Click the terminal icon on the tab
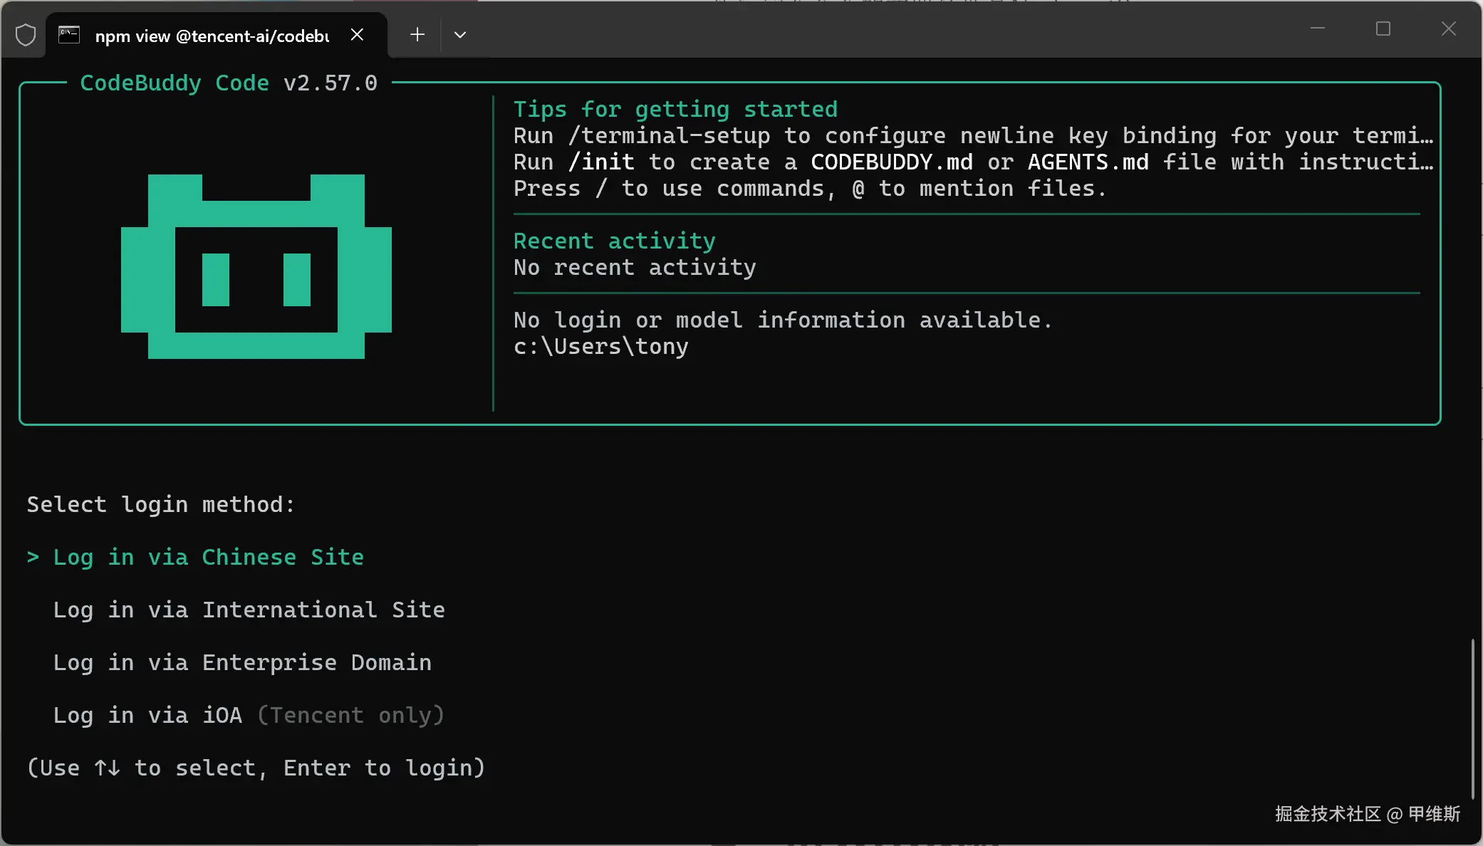The height and width of the screenshot is (846, 1483). pyautogui.click(x=69, y=35)
